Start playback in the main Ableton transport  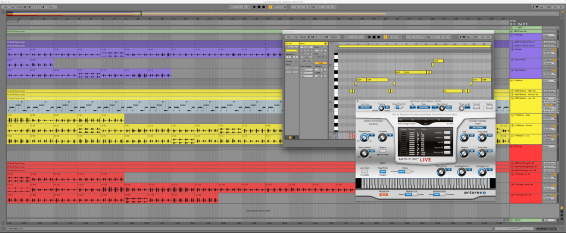point(254,7)
